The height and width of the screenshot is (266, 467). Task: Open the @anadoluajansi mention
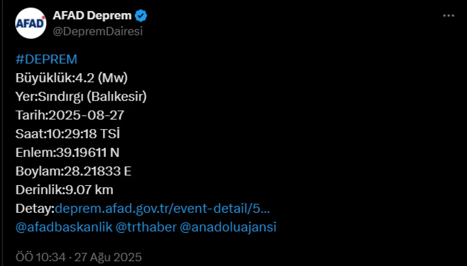228,227
